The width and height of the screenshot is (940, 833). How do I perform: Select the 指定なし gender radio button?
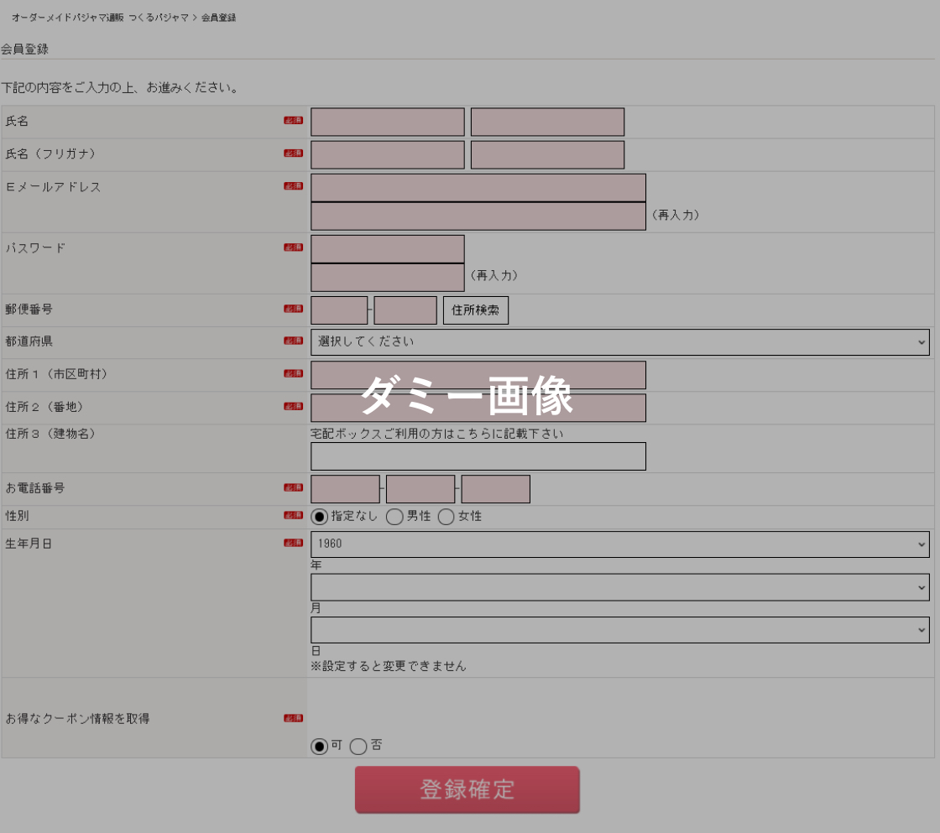click(319, 517)
